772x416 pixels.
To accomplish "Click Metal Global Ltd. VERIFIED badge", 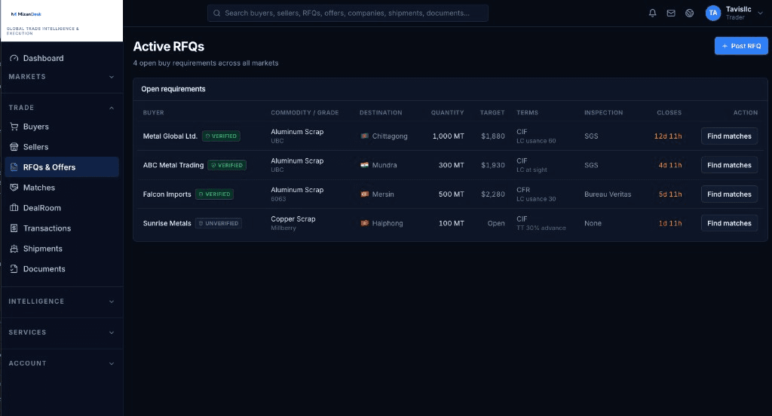I will pyautogui.click(x=221, y=136).
